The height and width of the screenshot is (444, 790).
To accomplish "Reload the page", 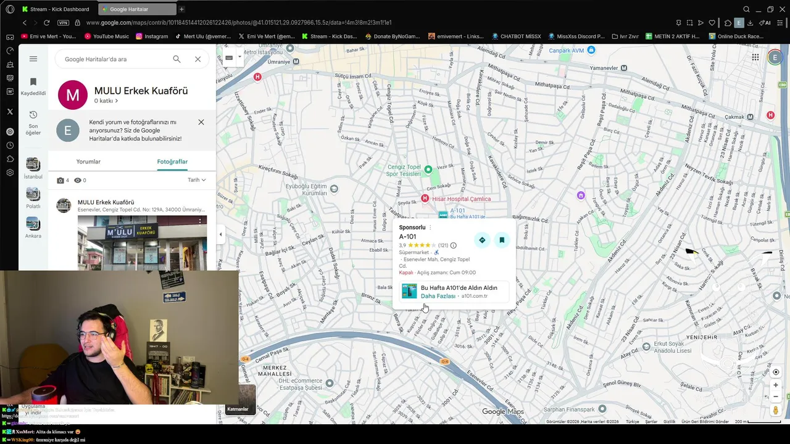I will pos(46,23).
